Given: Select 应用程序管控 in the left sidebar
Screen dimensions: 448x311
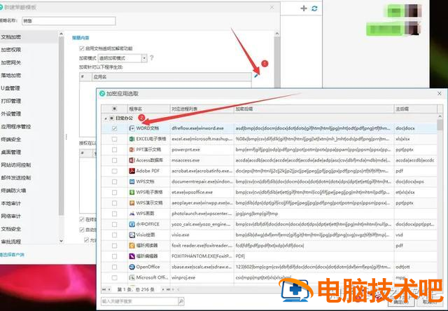Looking at the screenshot, I should pyautogui.click(x=15, y=126).
